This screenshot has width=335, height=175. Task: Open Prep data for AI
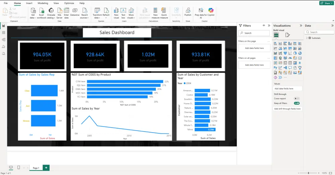(x=201, y=13)
